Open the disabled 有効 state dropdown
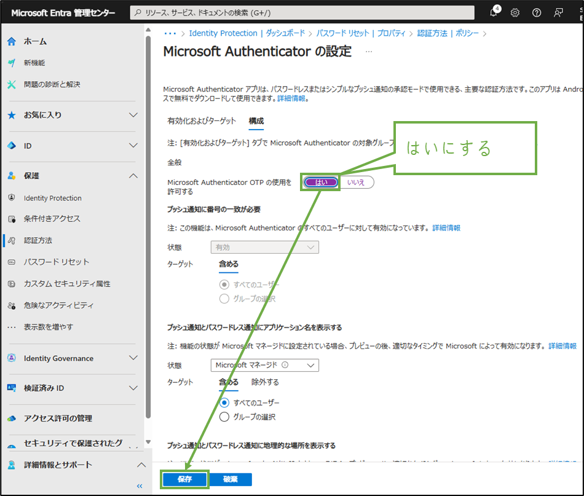The image size is (584, 496). (x=265, y=247)
